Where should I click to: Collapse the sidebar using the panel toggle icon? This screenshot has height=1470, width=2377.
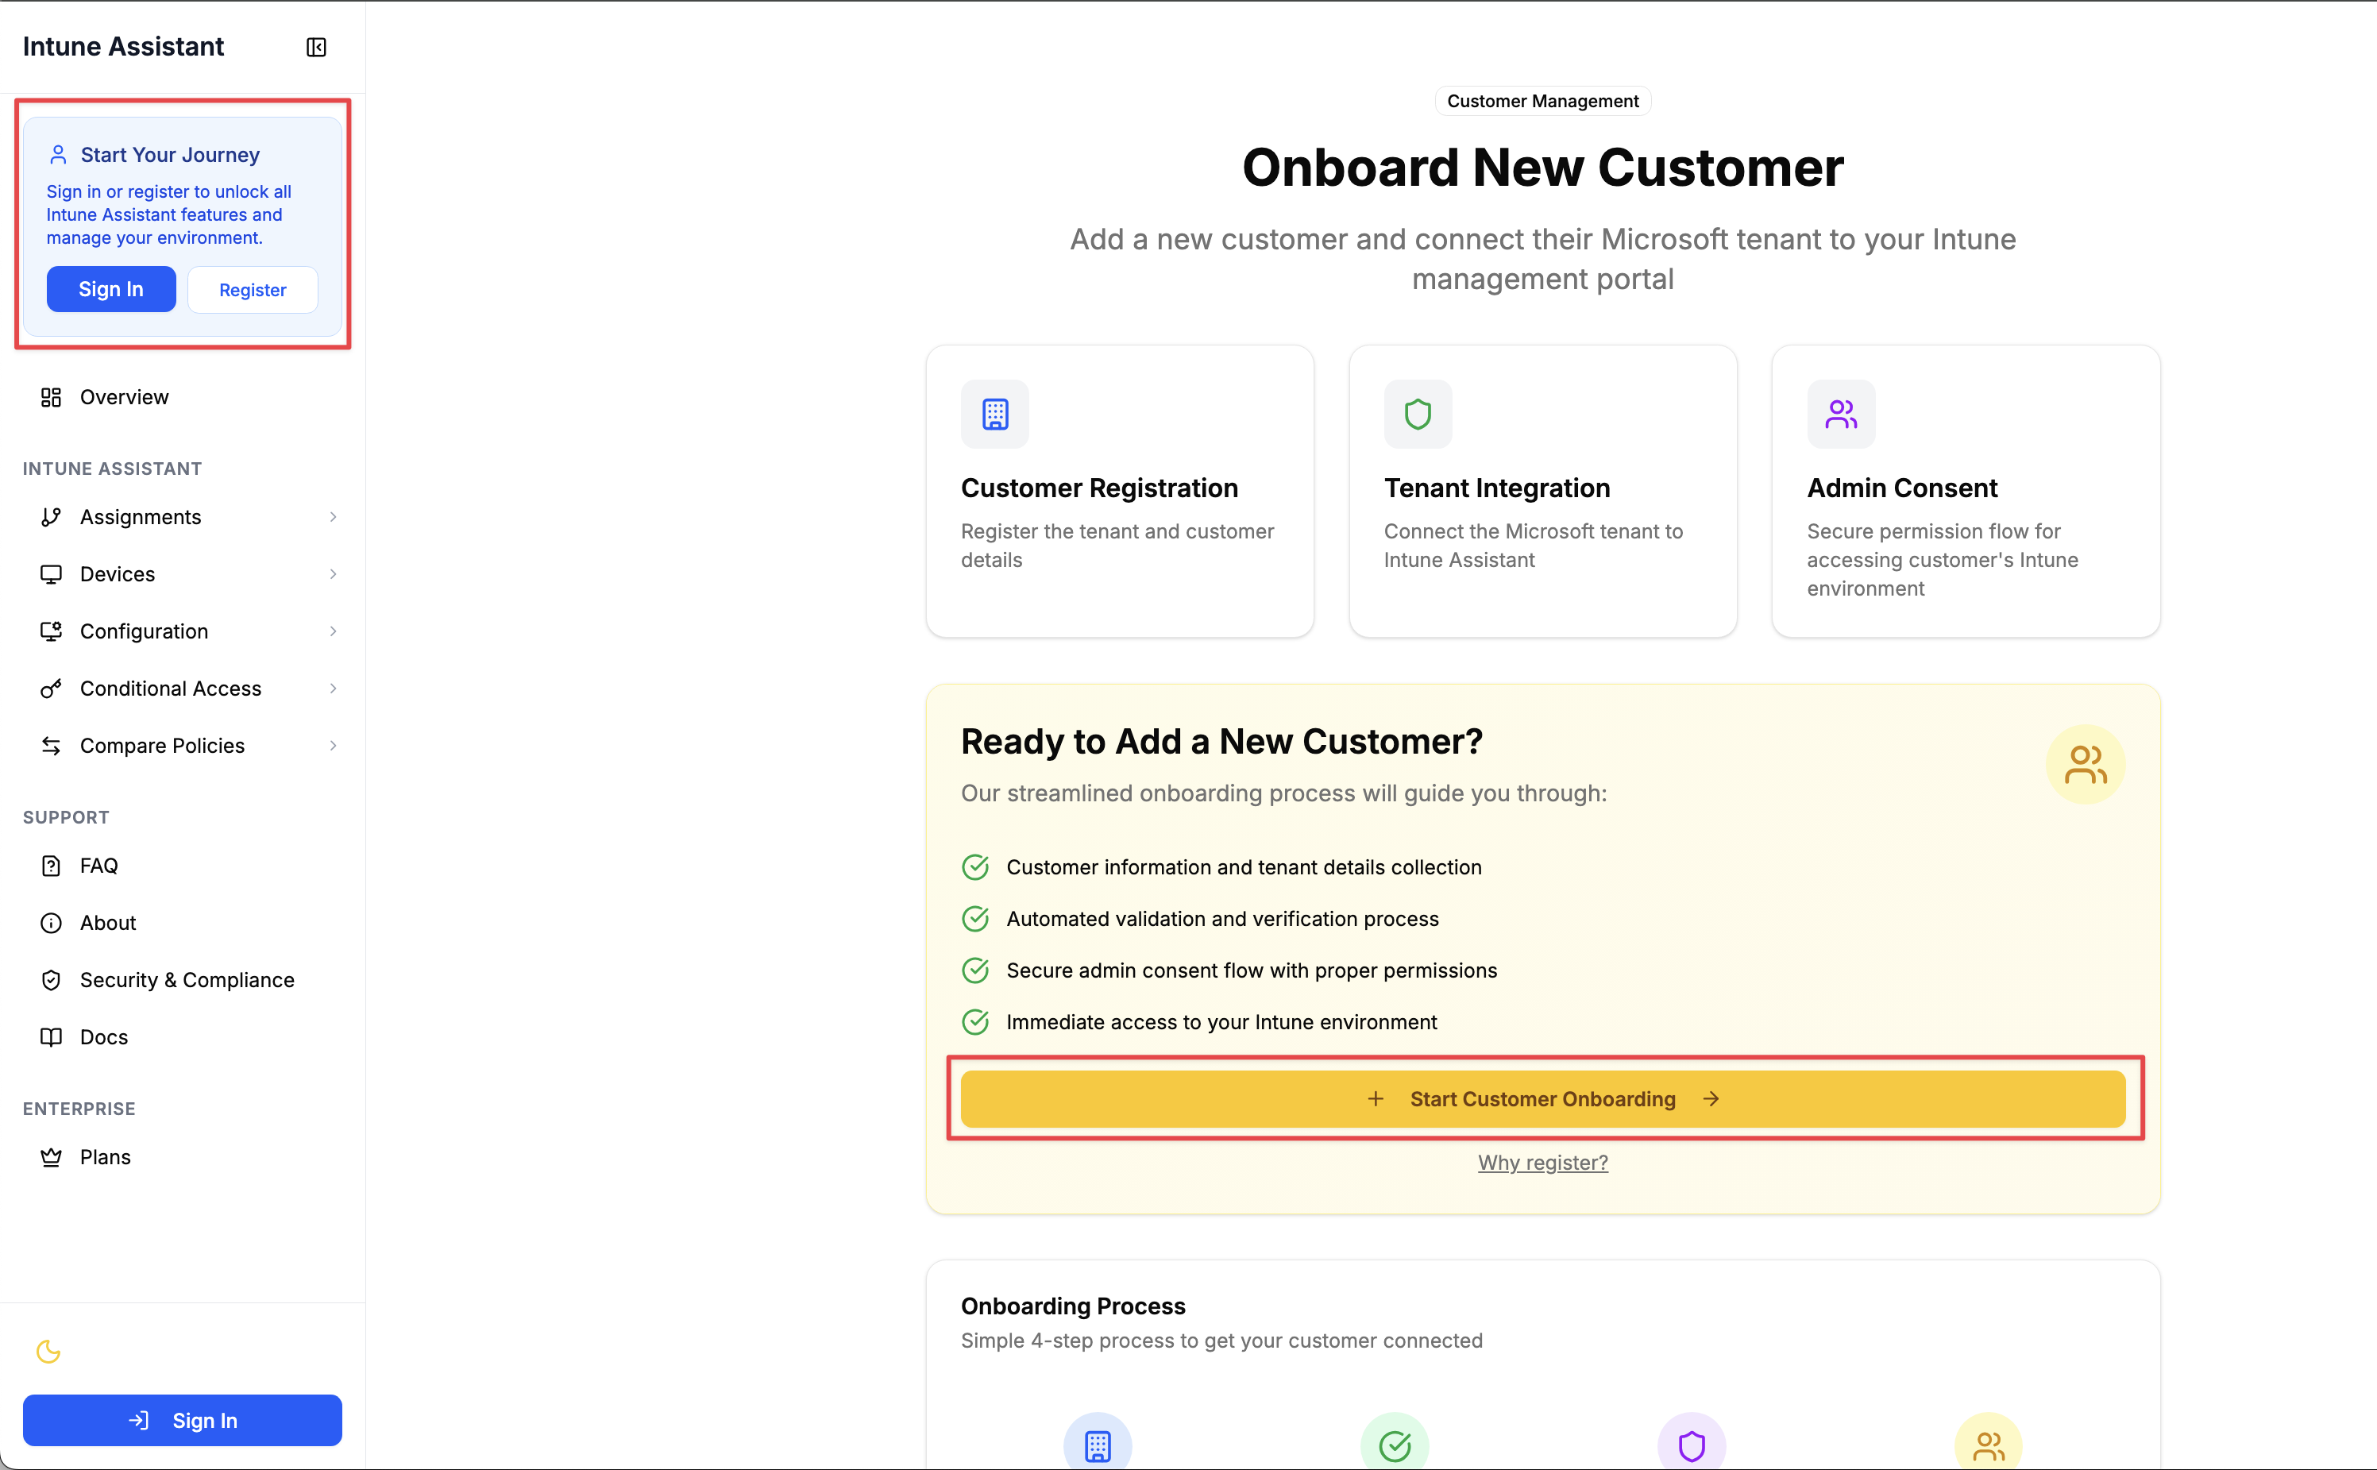(316, 47)
